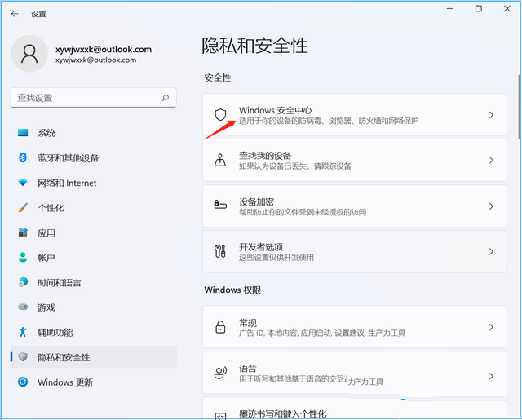
Task: Select 游戏 in the sidebar
Action: [94, 307]
